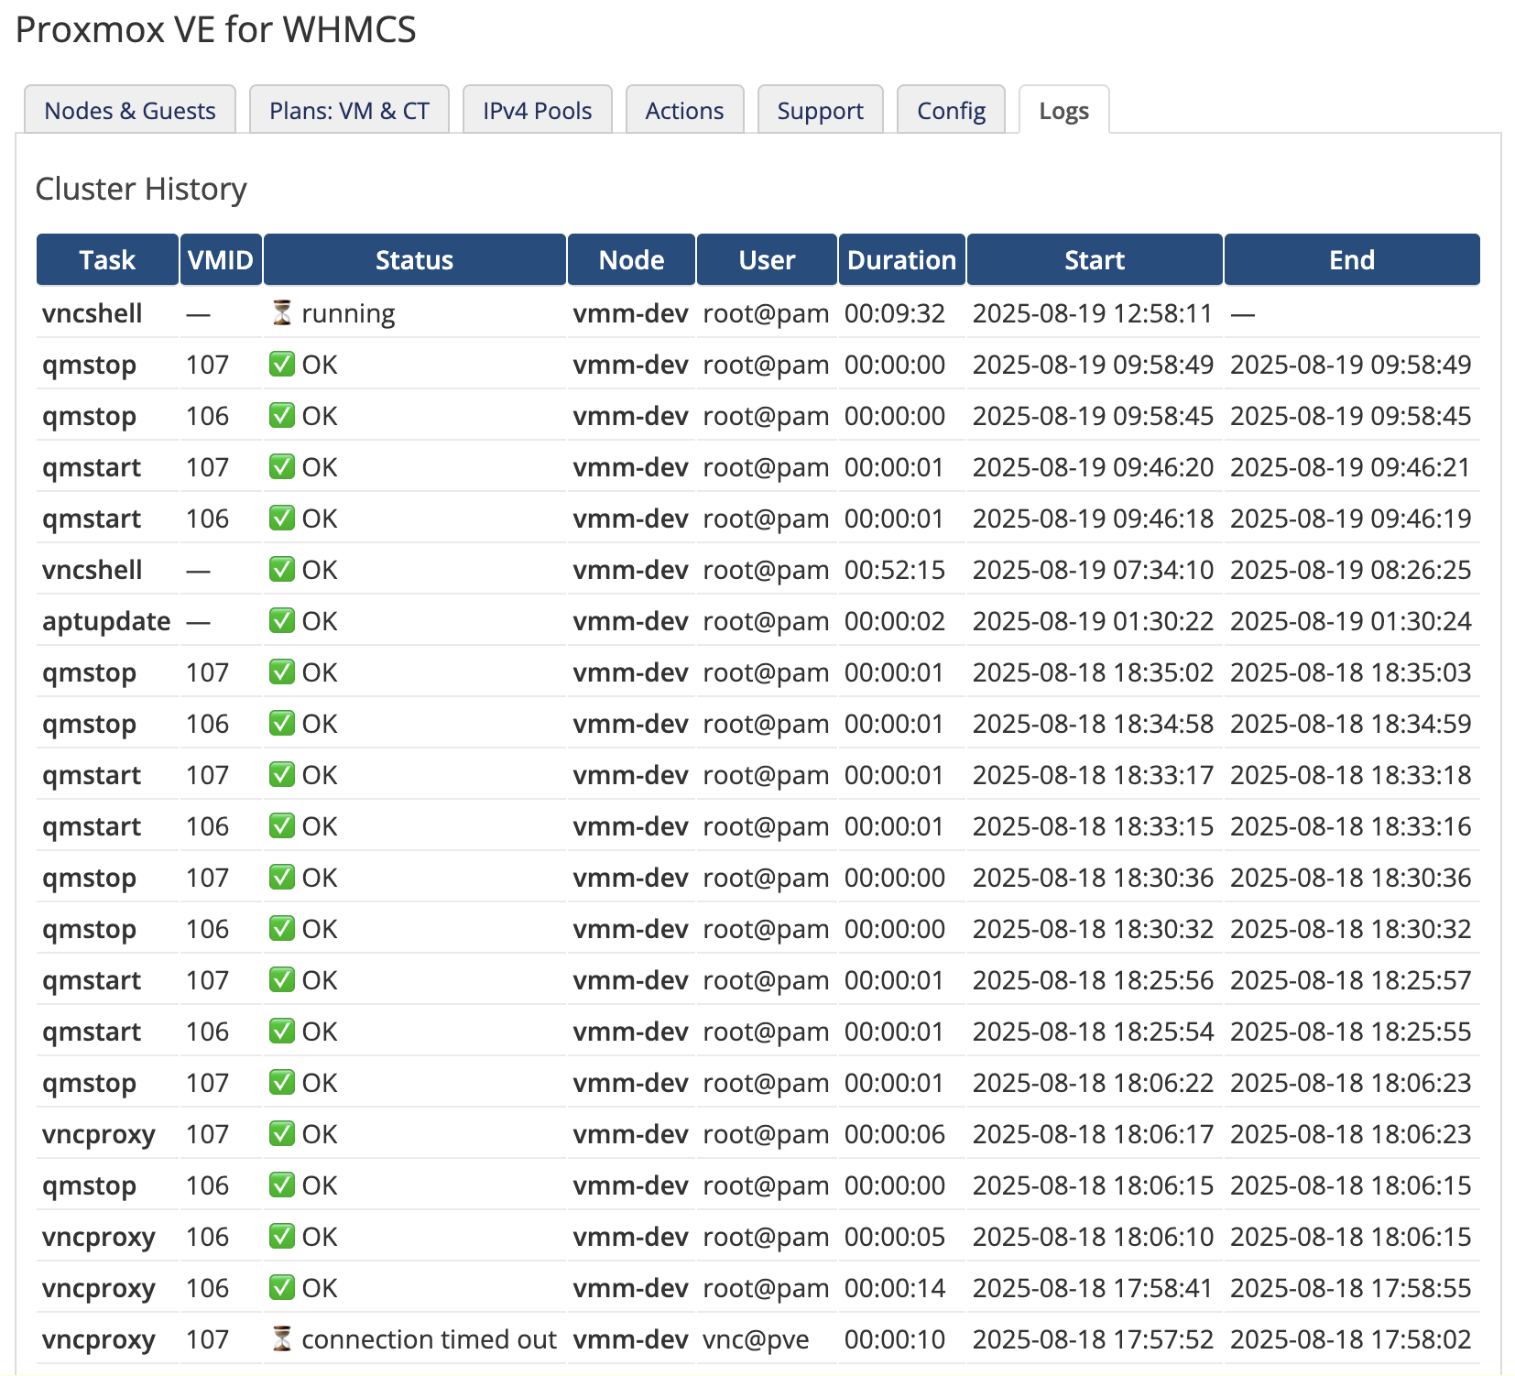This screenshot has width=1515, height=1376.
Task: Click hourglass icon beside connection timed out
Action: click(x=282, y=1339)
